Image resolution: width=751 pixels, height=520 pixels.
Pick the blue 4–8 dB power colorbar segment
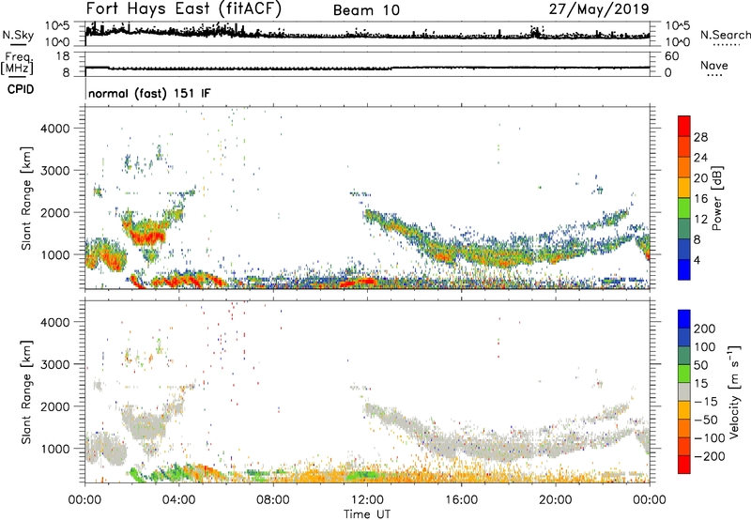(684, 249)
